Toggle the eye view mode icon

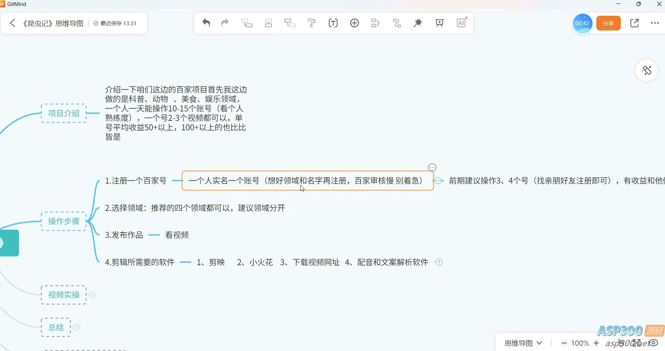click(654, 343)
